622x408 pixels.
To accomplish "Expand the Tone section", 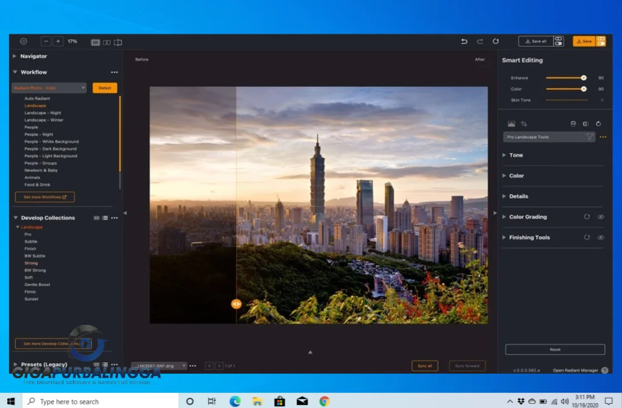I will 504,155.
